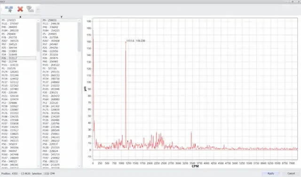
Task: Select the P126 row in the Y list
Action: [60, 120]
